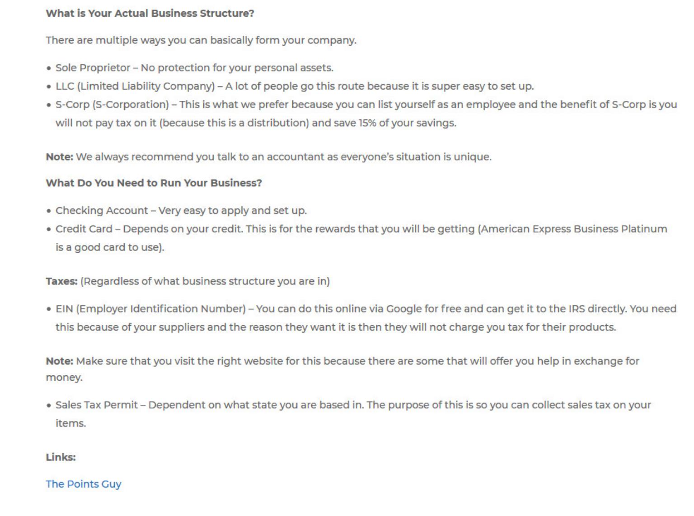The height and width of the screenshot is (516, 694).
Task: Click the 'What is Your Actual Business Structure?' heading
Action: coord(150,13)
